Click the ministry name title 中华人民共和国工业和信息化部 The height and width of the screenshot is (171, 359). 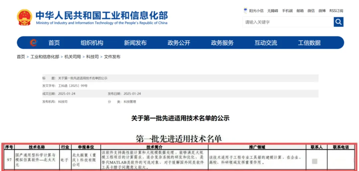coord(102,15)
